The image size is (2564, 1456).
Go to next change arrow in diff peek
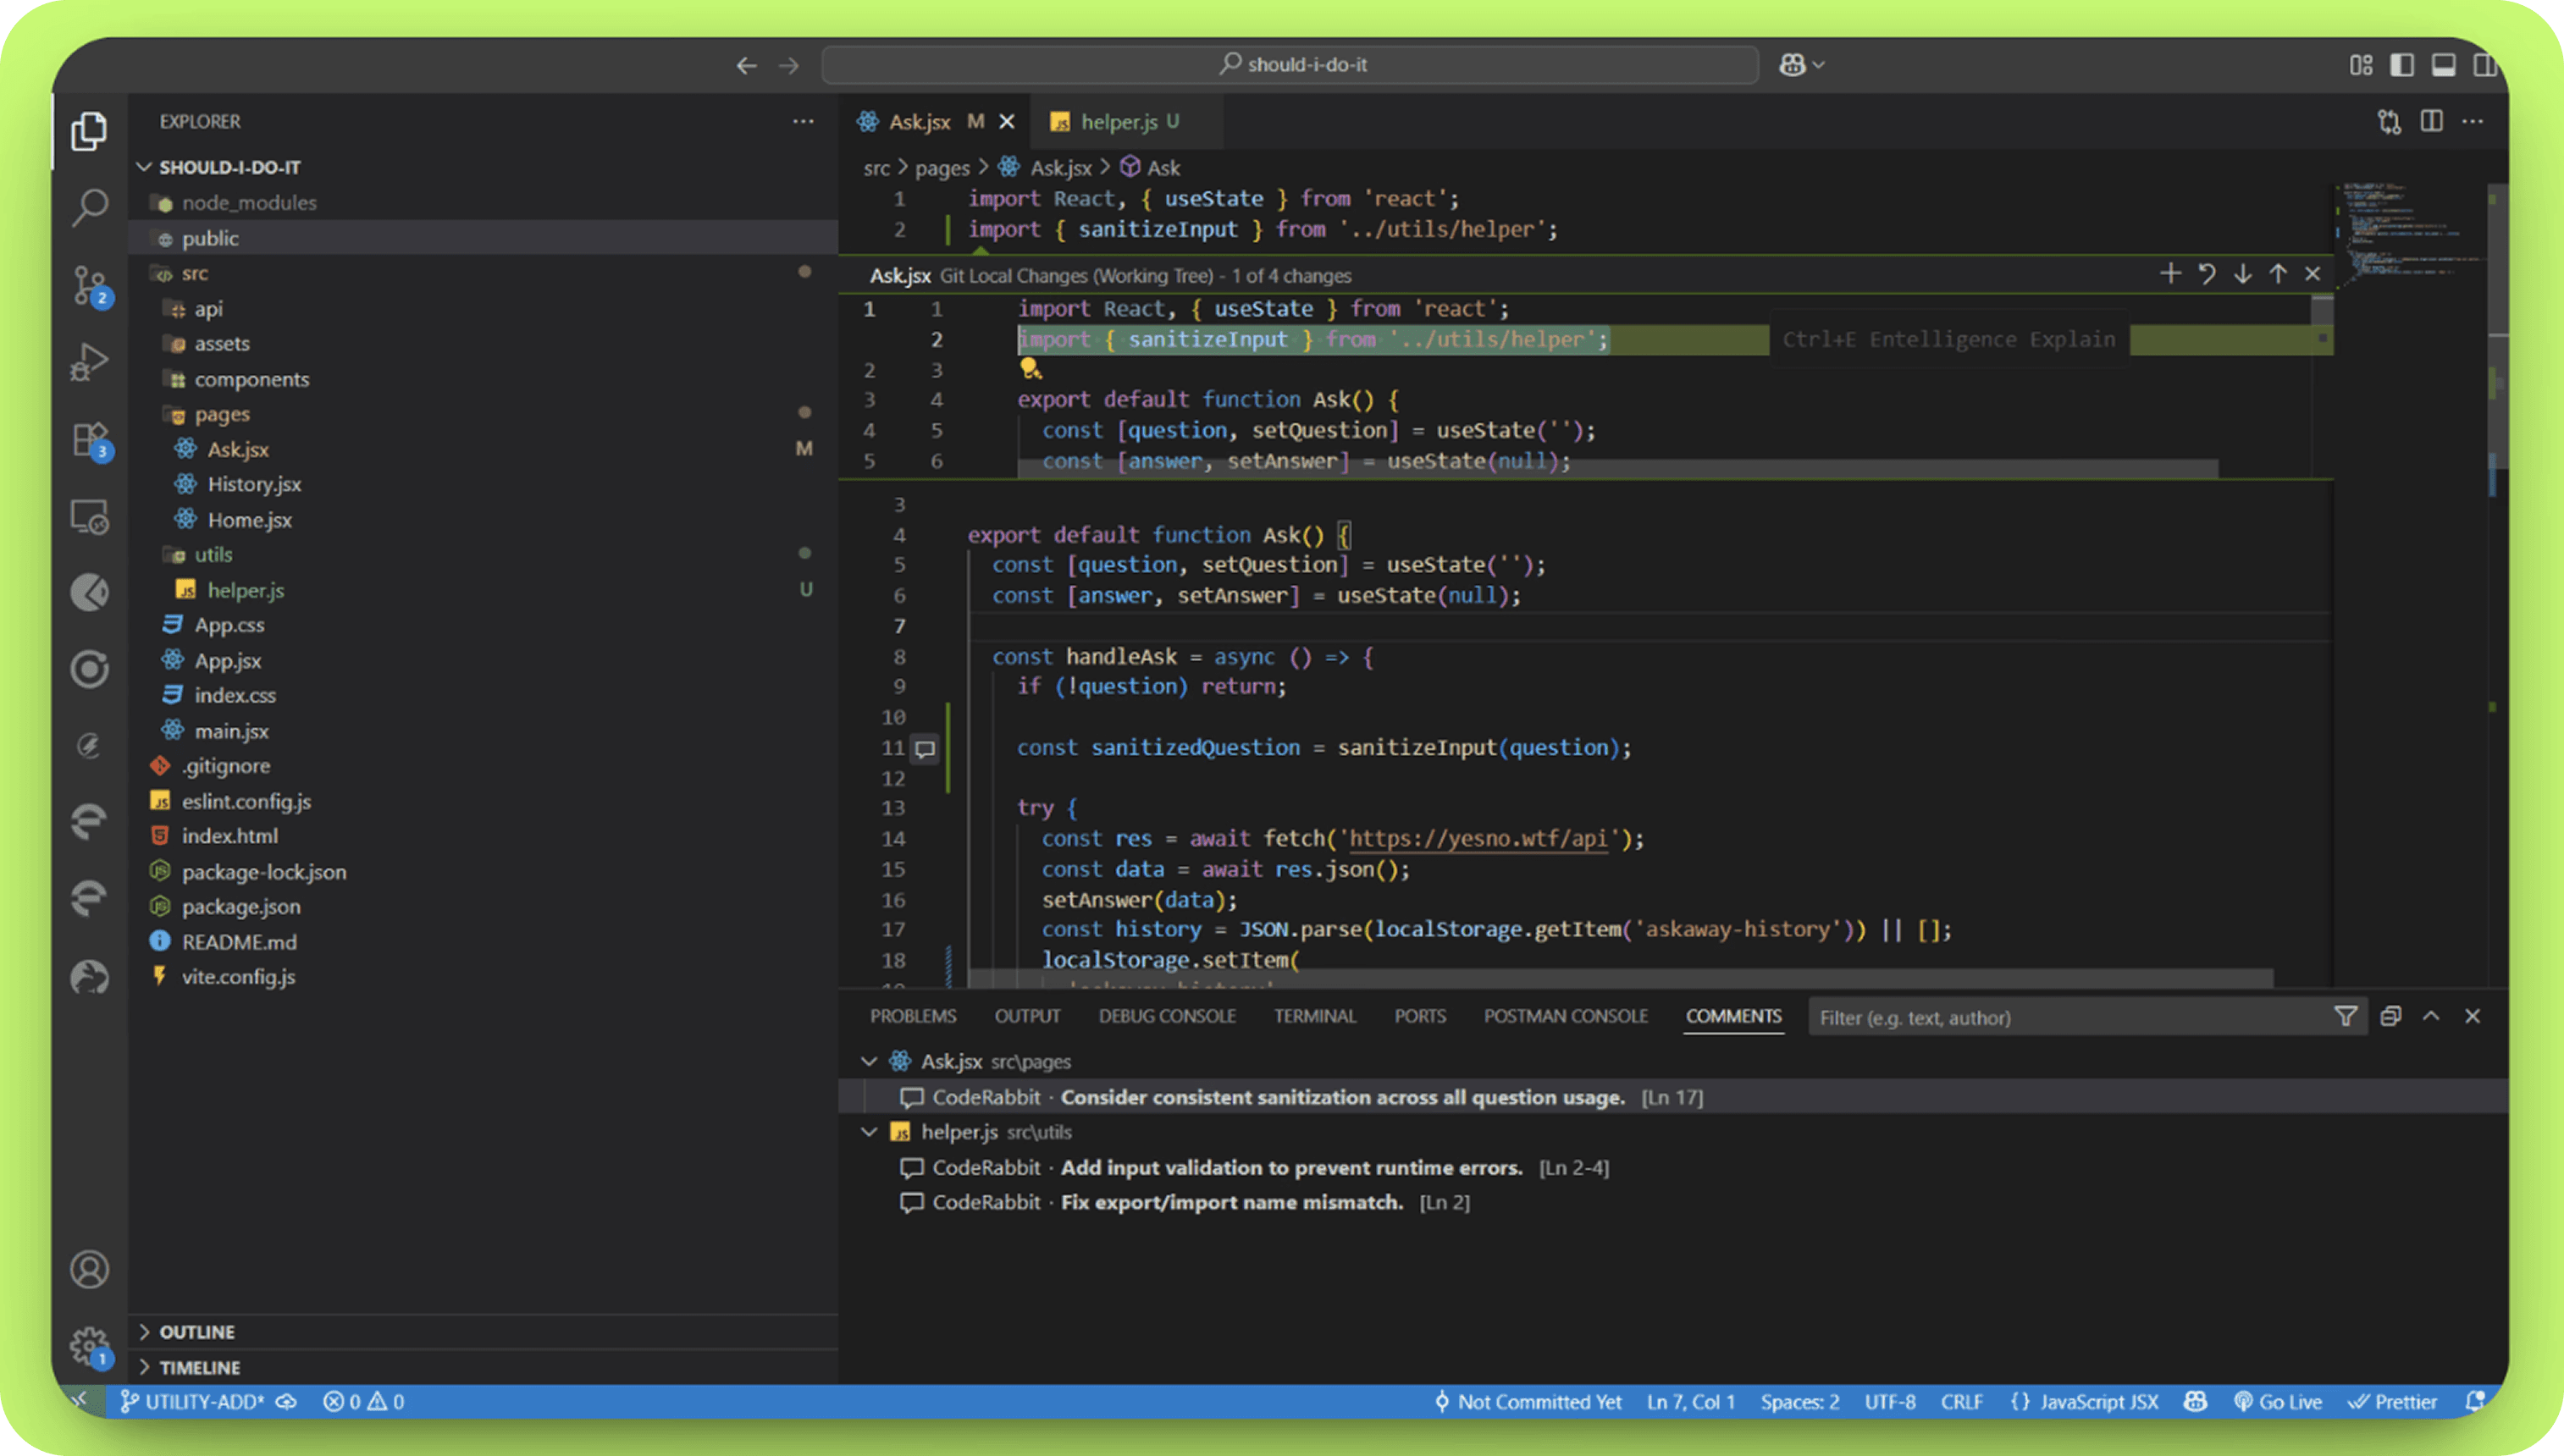[x=2242, y=274]
